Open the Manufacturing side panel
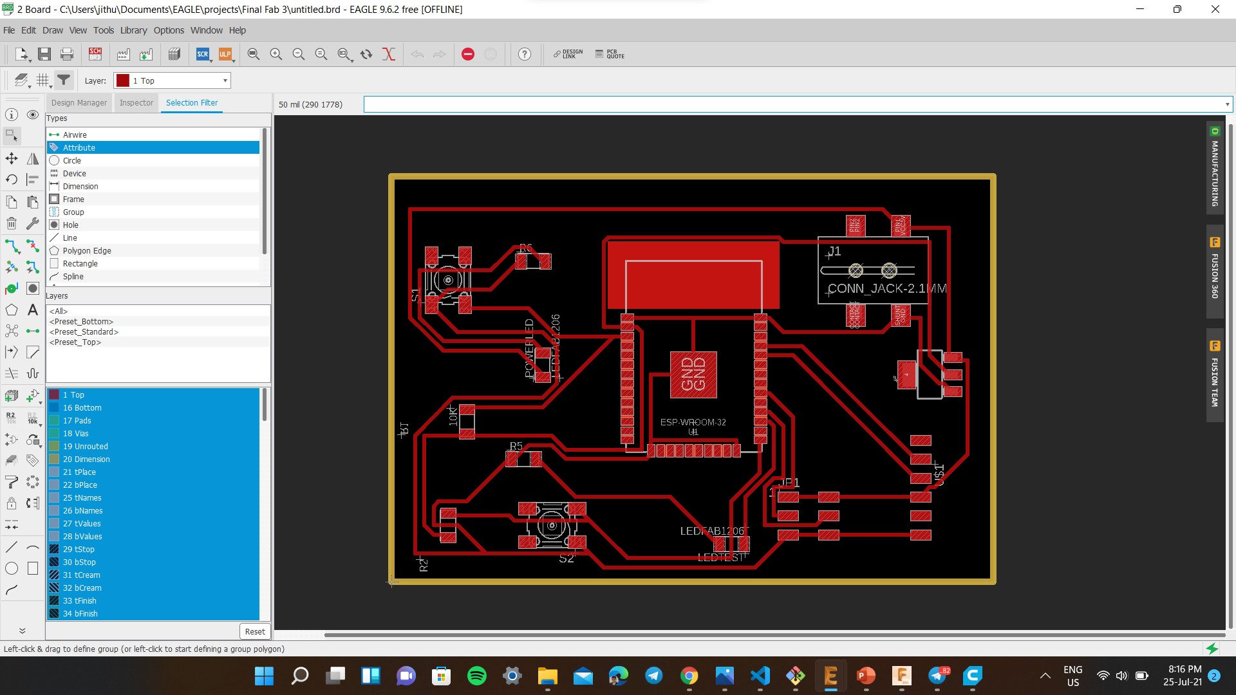Image resolution: width=1236 pixels, height=695 pixels. point(1215,167)
